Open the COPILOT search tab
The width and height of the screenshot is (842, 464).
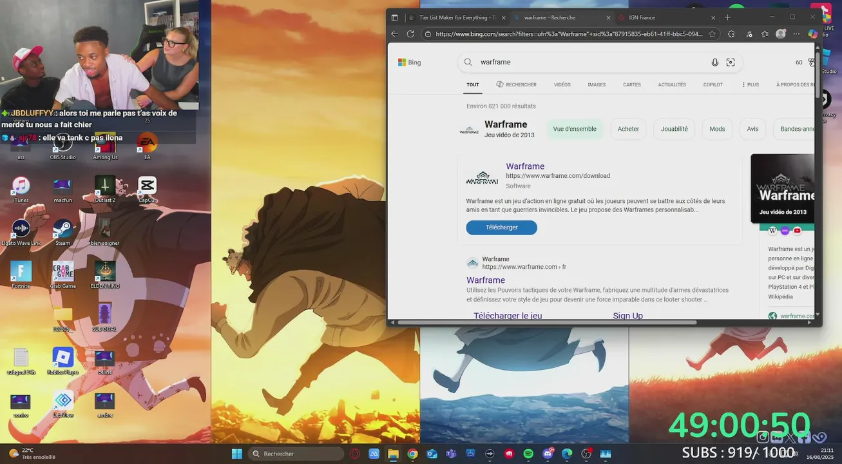(x=713, y=84)
